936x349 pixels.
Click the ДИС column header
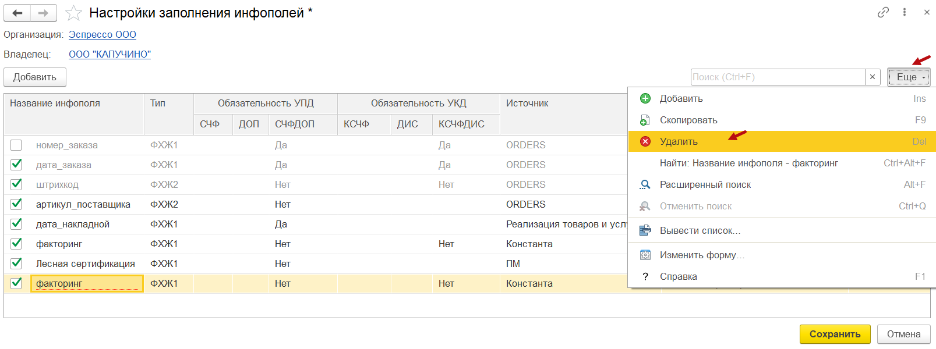coord(412,124)
